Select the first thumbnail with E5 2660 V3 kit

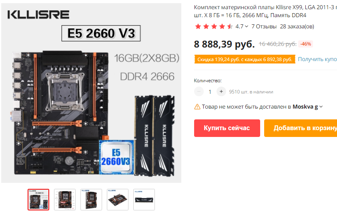tap(38, 200)
